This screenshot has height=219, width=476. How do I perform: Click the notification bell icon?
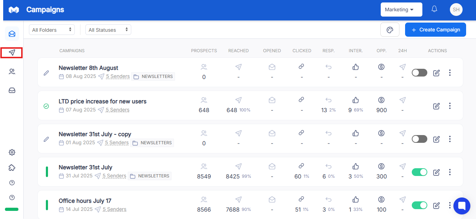click(x=434, y=9)
